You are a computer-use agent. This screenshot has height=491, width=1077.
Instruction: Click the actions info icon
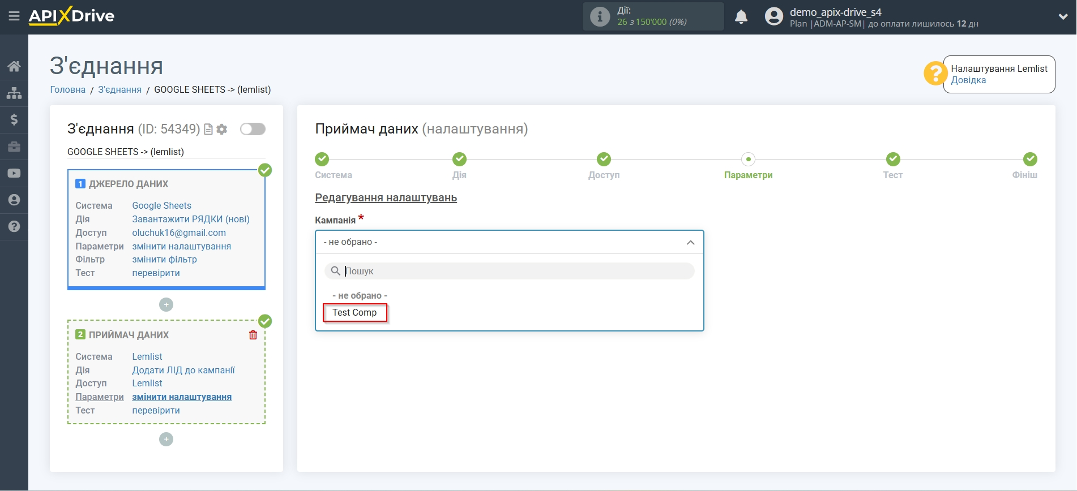[600, 16]
